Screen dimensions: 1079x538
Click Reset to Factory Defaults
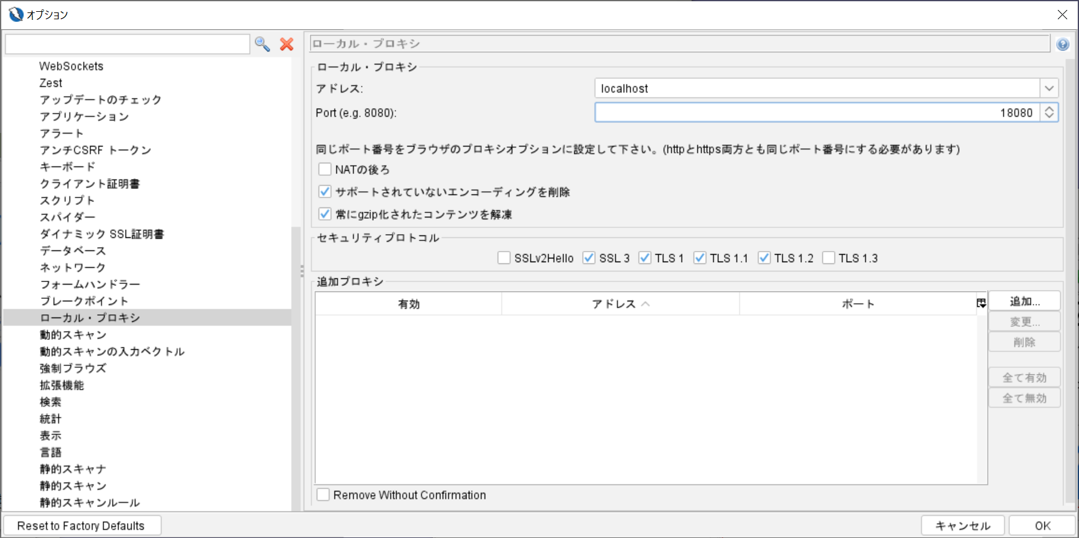point(81,526)
